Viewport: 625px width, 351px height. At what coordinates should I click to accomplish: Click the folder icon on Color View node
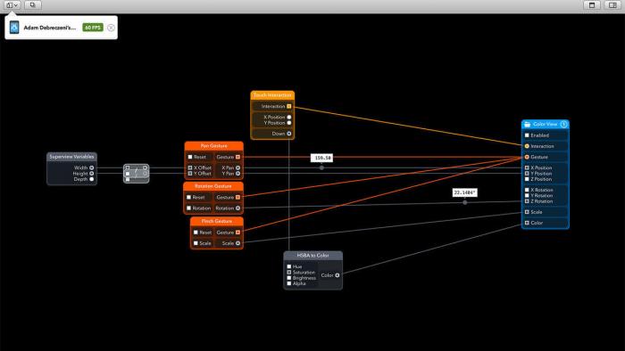(x=528, y=125)
